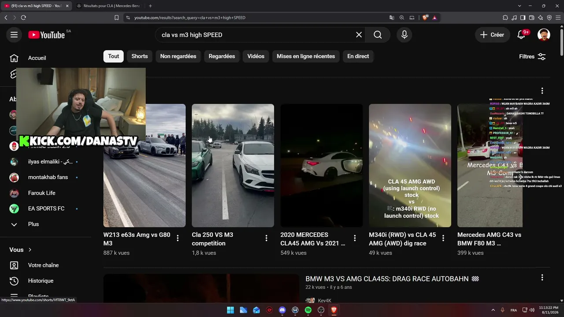Go to the YouTube home logo
564x317 pixels.
[47, 35]
